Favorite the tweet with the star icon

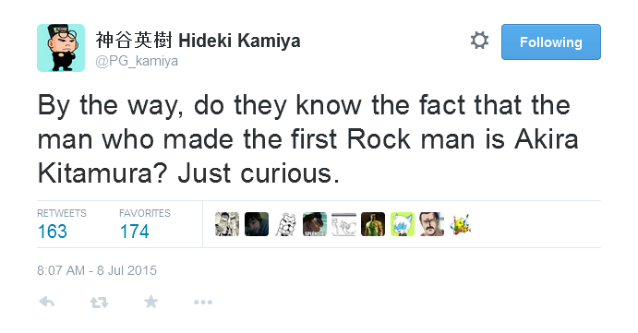tap(150, 302)
